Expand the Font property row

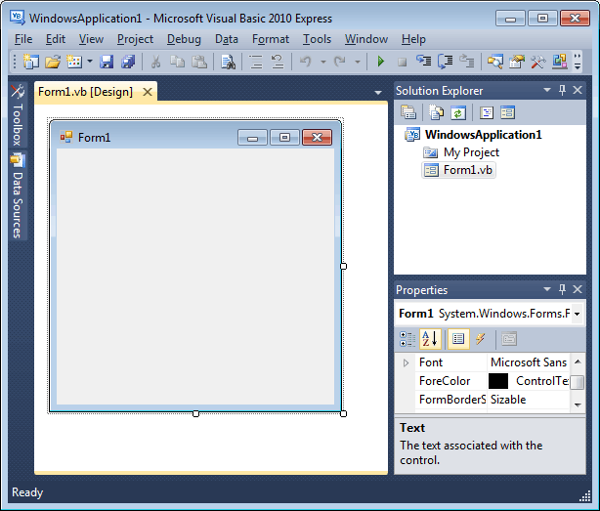406,362
